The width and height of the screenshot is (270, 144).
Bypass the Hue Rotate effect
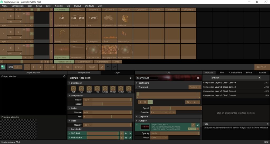[x=122, y=138]
